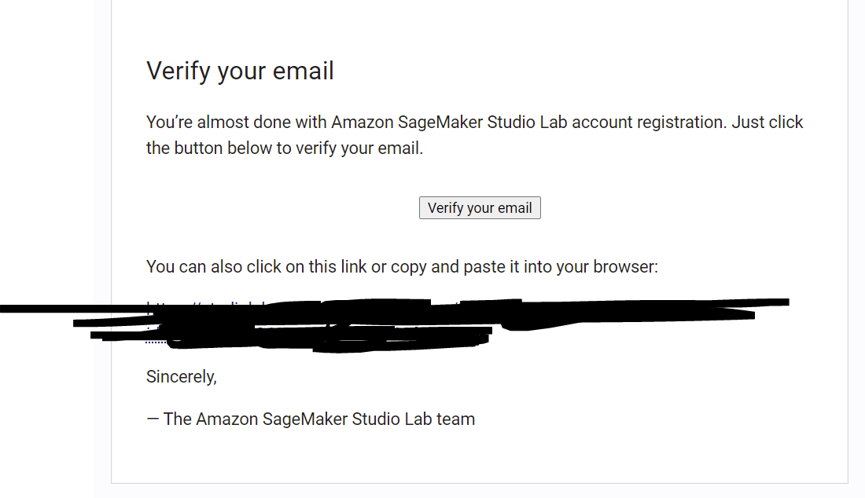Viewport: 865px width, 498px height.
Task: Click the word "SageMaker" in the signature
Action: coord(304,419)
